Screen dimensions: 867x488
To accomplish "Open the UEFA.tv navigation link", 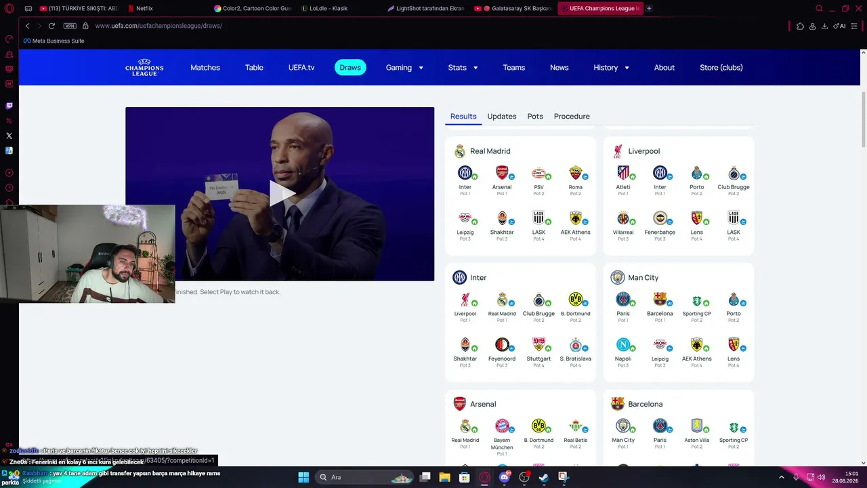I will tap(301, 68).
